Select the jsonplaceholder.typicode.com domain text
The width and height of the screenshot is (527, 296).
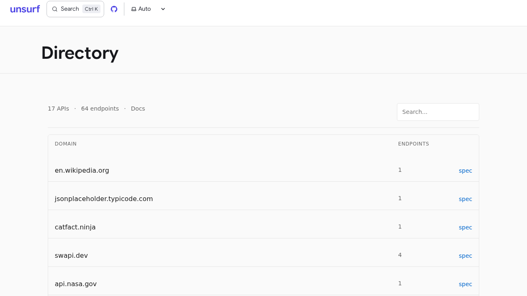pyautogui.click(x=104, y=199)
